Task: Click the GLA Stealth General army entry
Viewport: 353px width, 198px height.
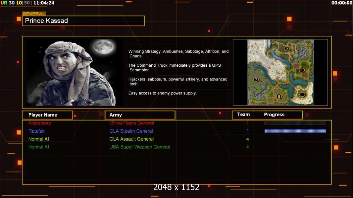Action: [131, 131]
